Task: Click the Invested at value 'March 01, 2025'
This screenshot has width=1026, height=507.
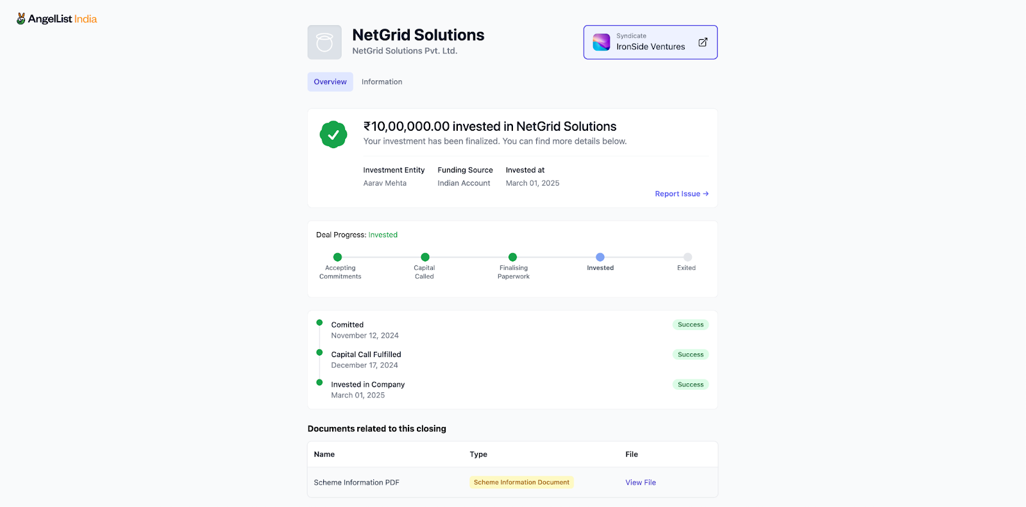Action: click(x=532, y=183)
